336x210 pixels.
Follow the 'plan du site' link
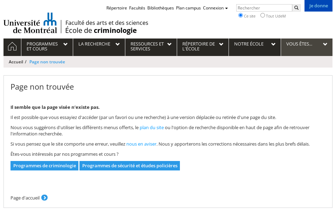pyautogui.click(x=152, y=128)
